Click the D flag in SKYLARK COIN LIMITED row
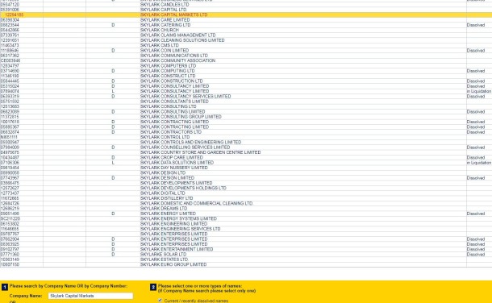This screenshot has height=303, width=492. pos(113,51)
